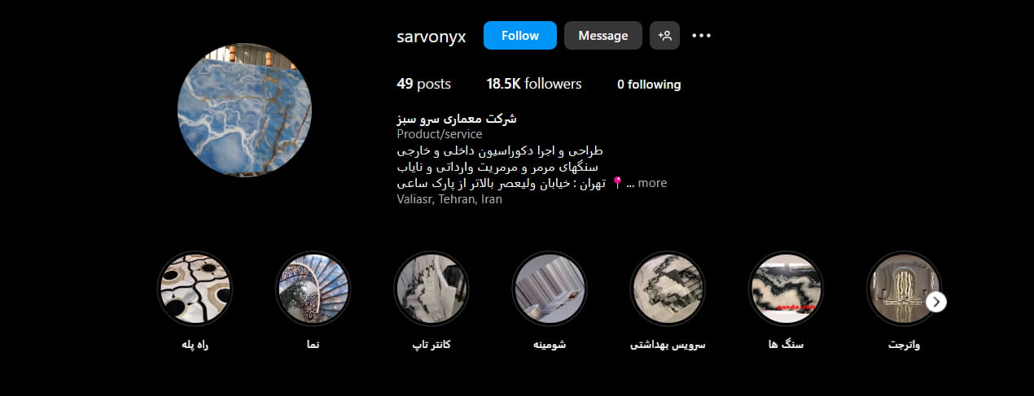Expand the bio with the more link
This screenshot has height=396, width=1034.
(652, 183)
